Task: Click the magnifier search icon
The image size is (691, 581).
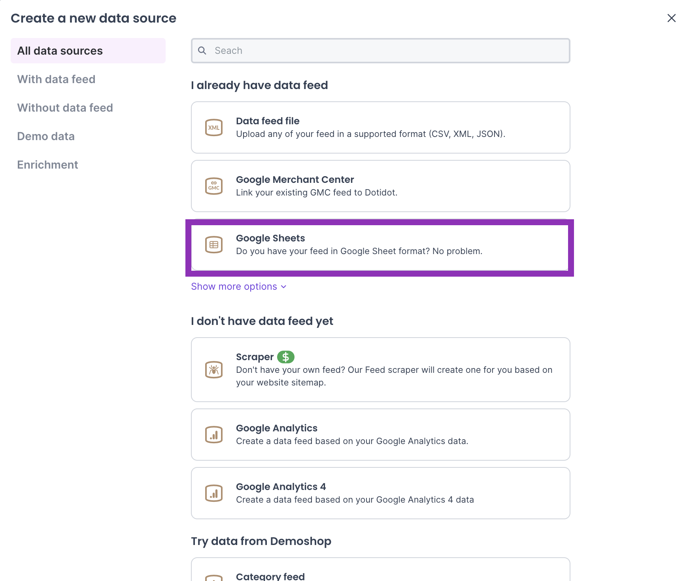Action: click(x=202, y=51)
